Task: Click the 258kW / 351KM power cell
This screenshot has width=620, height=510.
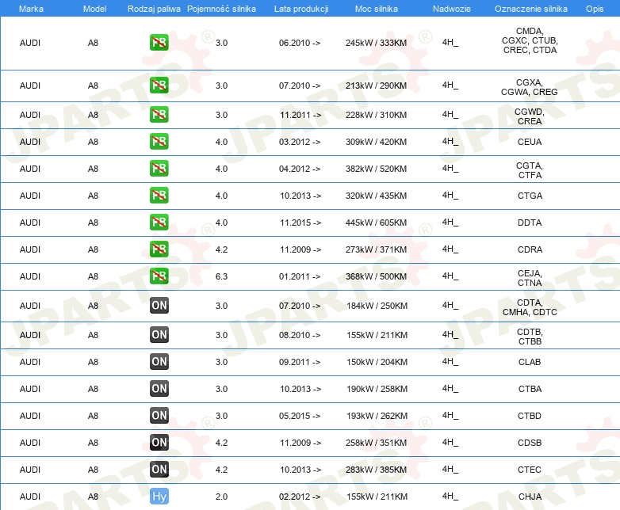Action: click(x=376, y=443)
